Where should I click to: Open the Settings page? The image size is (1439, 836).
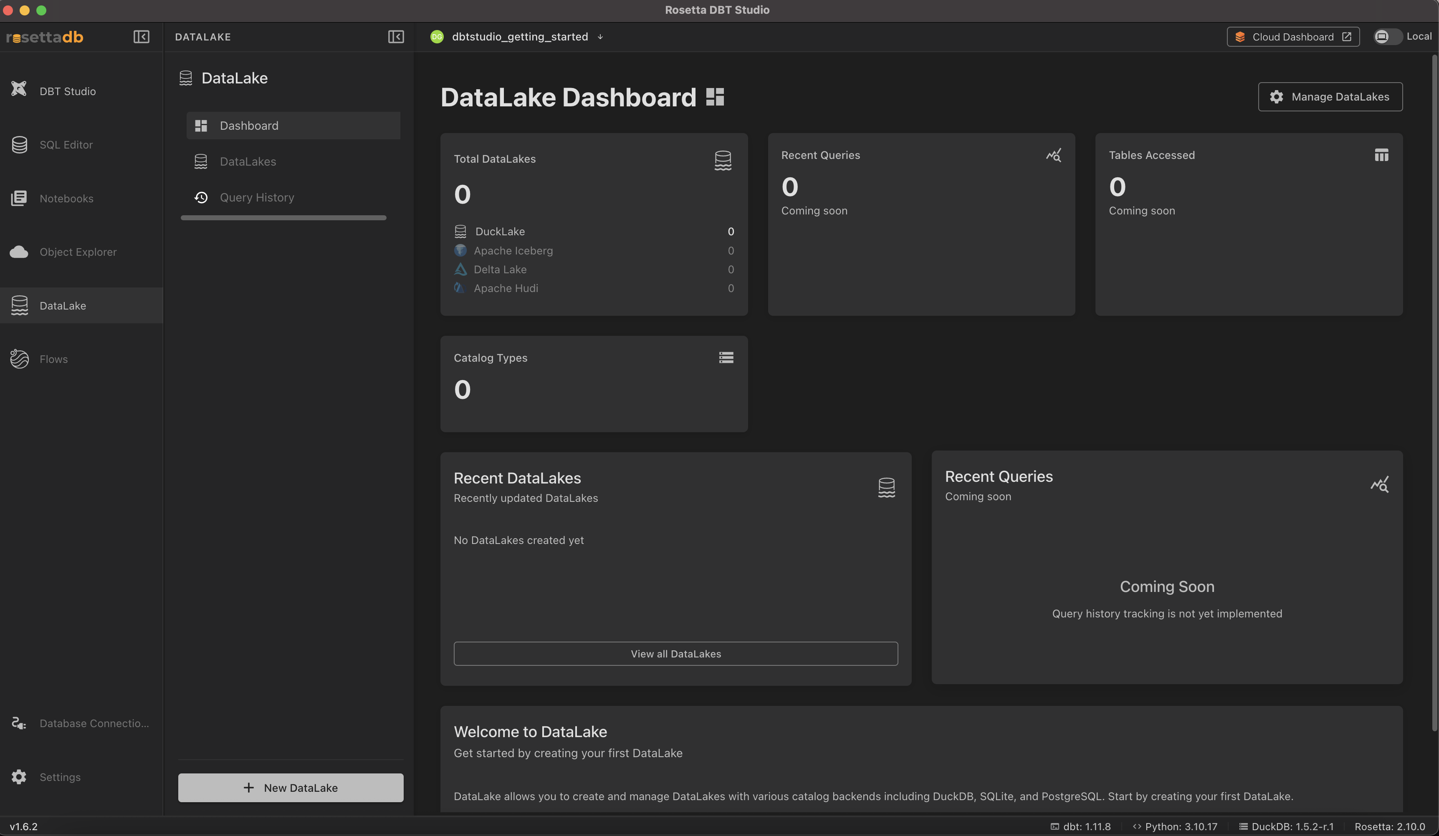point(81,777)
